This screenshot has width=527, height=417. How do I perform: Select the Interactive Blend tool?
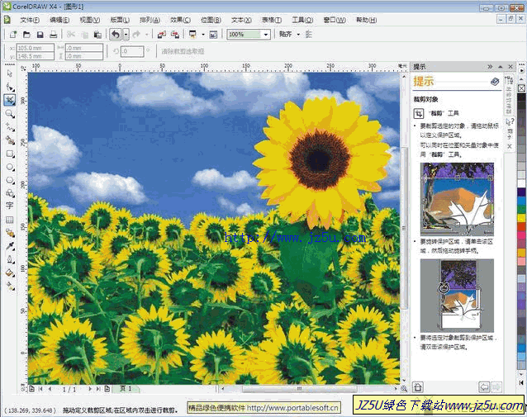click(x=10, y=233)
